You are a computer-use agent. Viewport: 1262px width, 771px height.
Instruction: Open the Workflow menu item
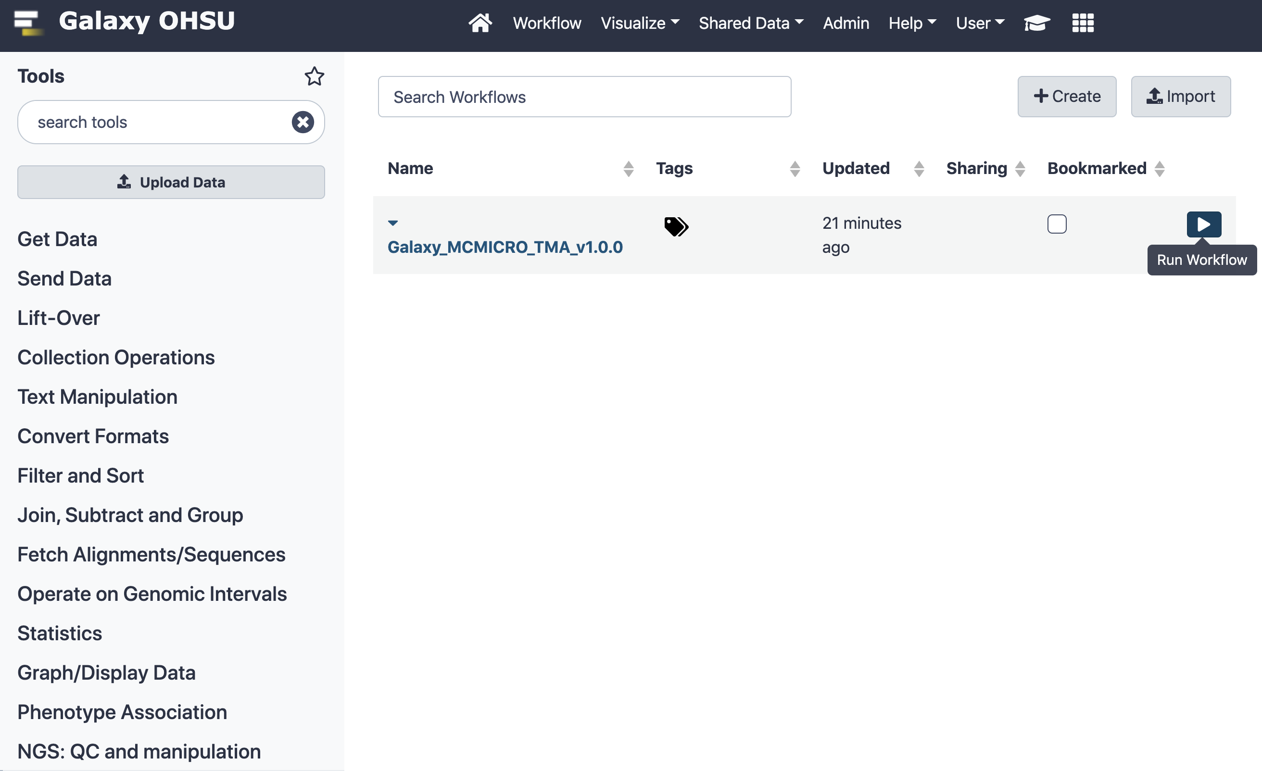pos(547,23)
